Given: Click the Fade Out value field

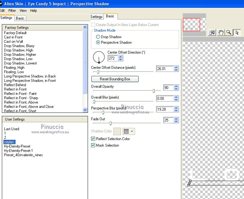Looking at the screenshot, I should (x=168, y=120).
